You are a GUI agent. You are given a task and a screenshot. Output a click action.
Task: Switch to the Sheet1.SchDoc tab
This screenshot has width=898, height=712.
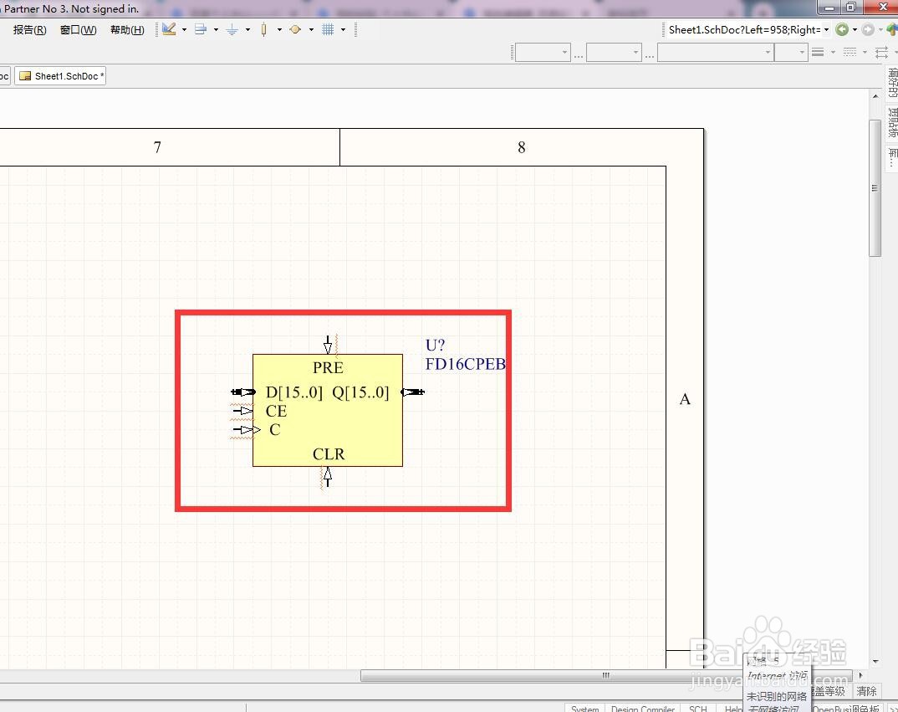click(x=61, y=75)
